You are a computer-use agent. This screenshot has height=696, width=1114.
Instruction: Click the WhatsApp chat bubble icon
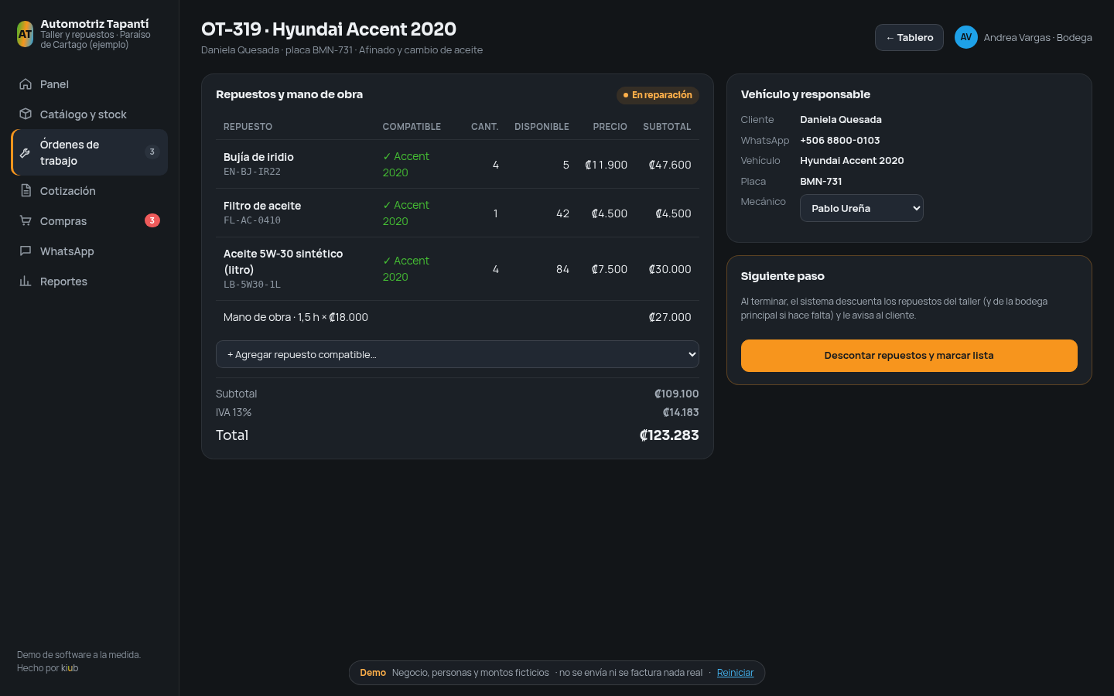pyautogui.click(x=26, y=251)
